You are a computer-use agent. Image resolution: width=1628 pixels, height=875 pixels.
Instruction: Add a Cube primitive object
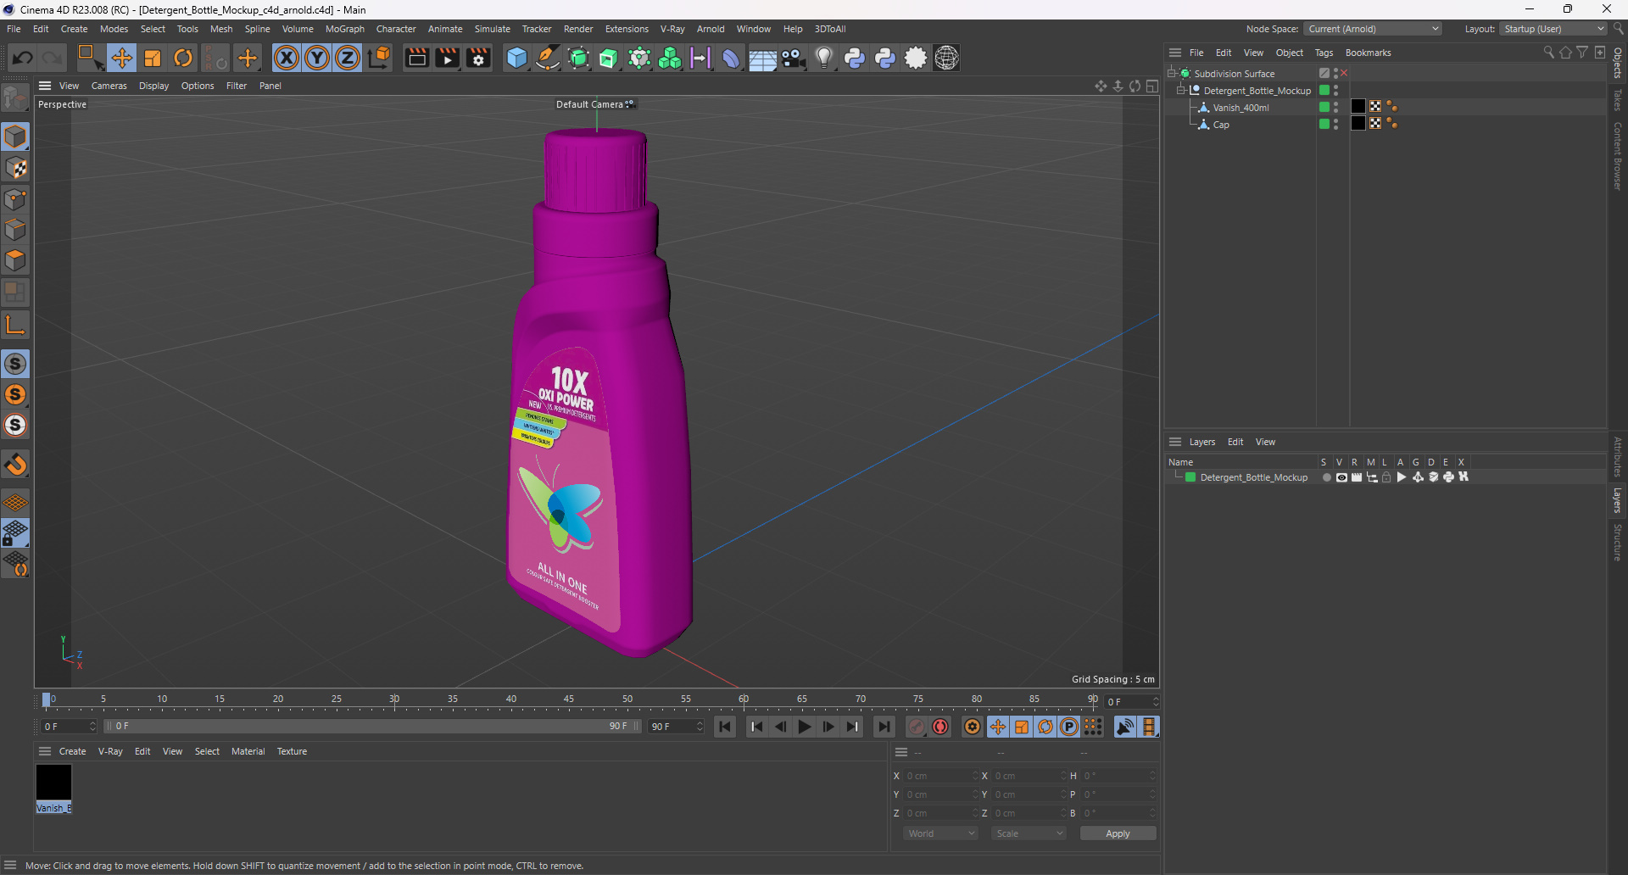(x=516, y=58)
